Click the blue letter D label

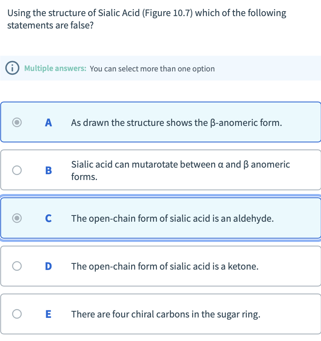pos(49,266)
